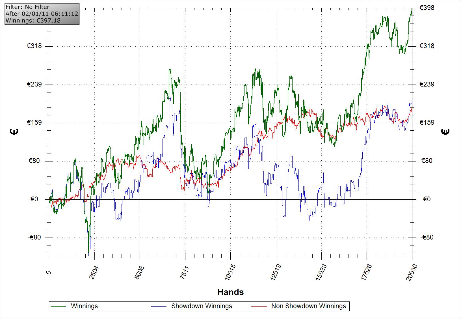461x319 pixels.
Task: Click the 'Winnings: €397.18' summary line
Action: pos(33,20)
